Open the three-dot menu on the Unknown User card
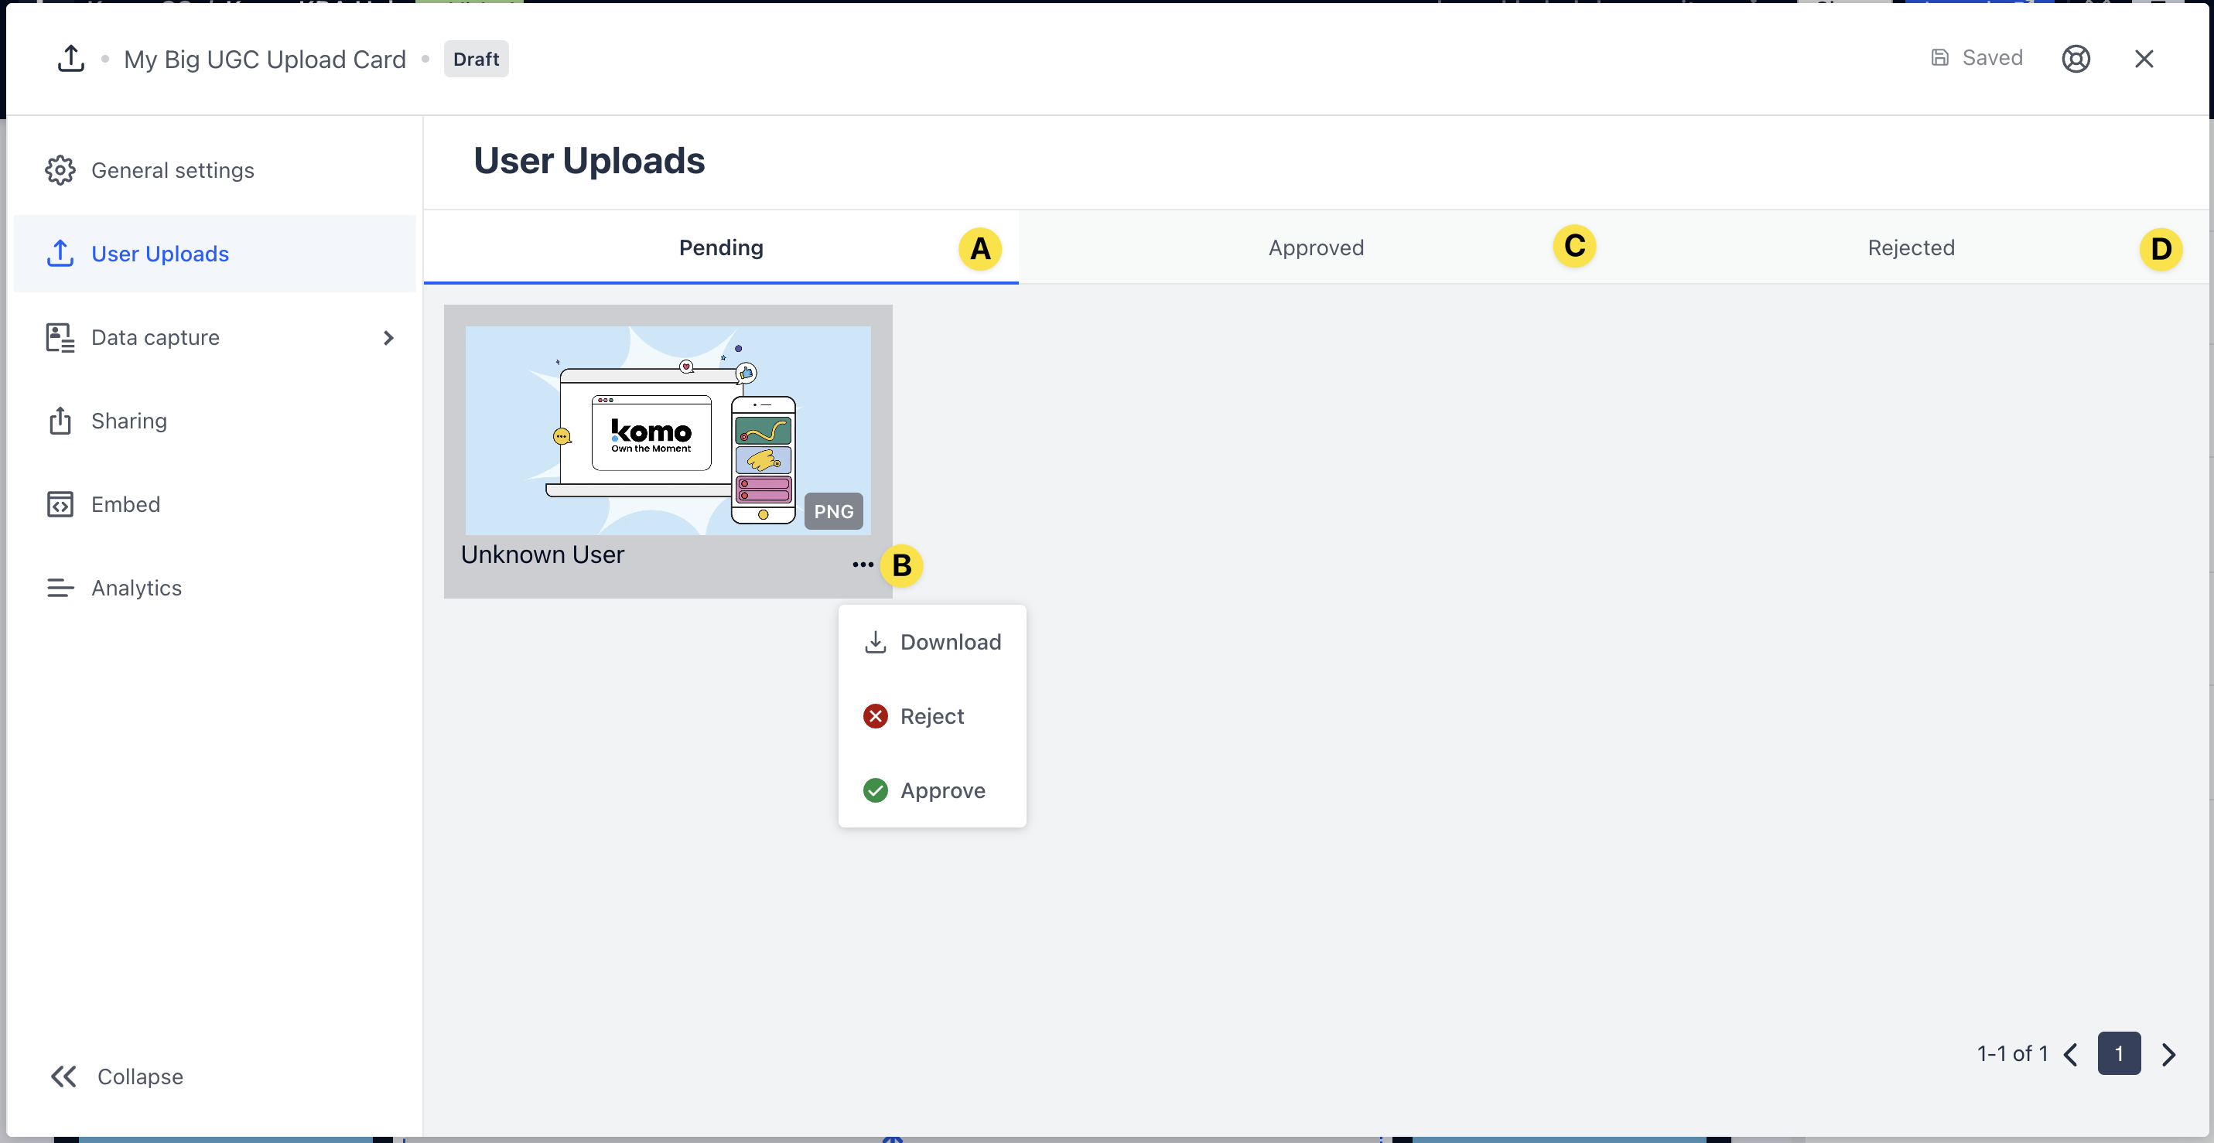This screenshot has width=2214, height=1143. pyautogui.click(x=862, y=565)
